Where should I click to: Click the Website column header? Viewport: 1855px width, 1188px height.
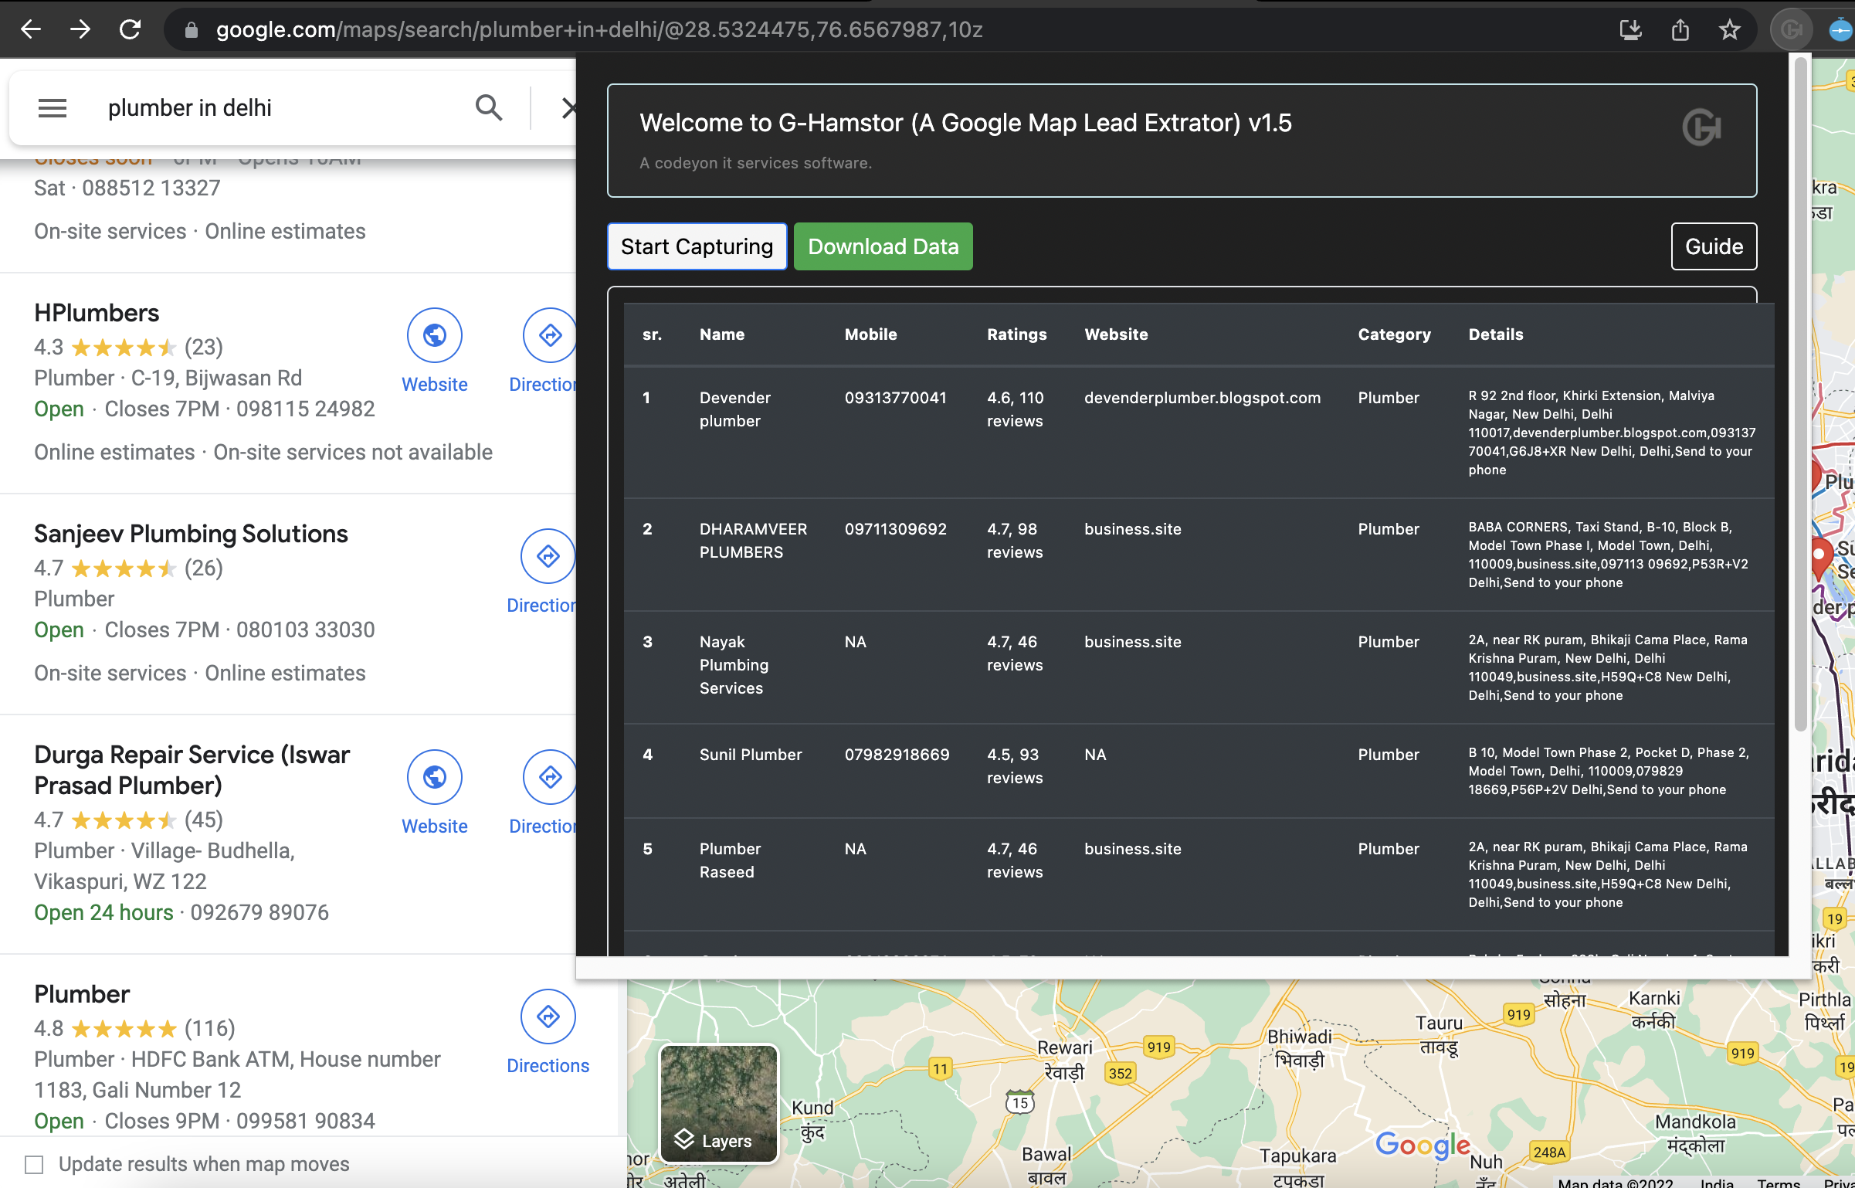[x=1116, y=334]
